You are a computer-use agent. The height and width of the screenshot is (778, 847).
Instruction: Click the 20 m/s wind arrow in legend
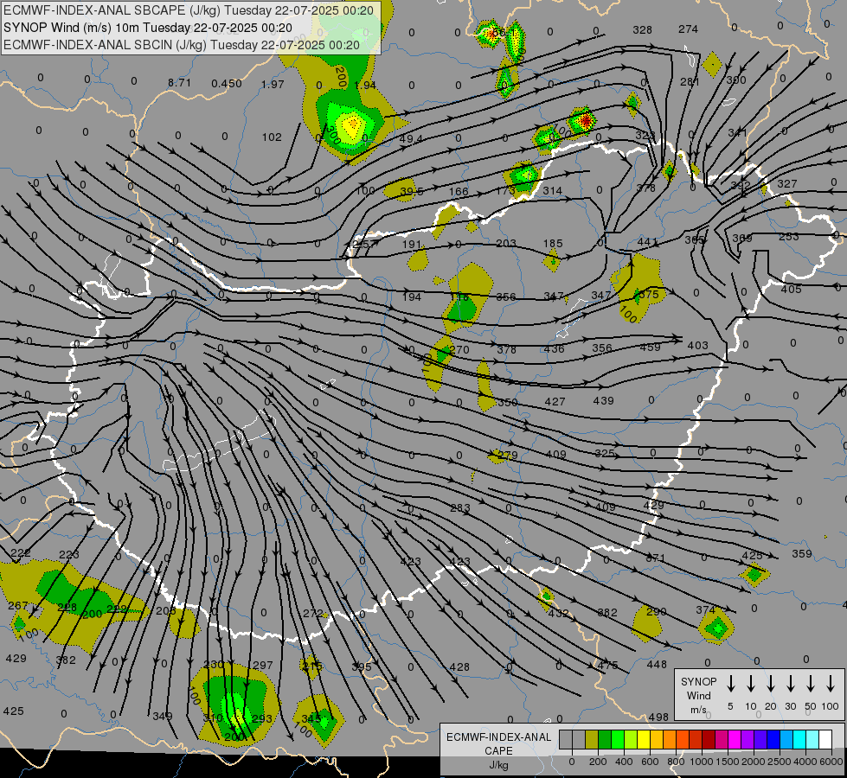[x=771, y=684]
